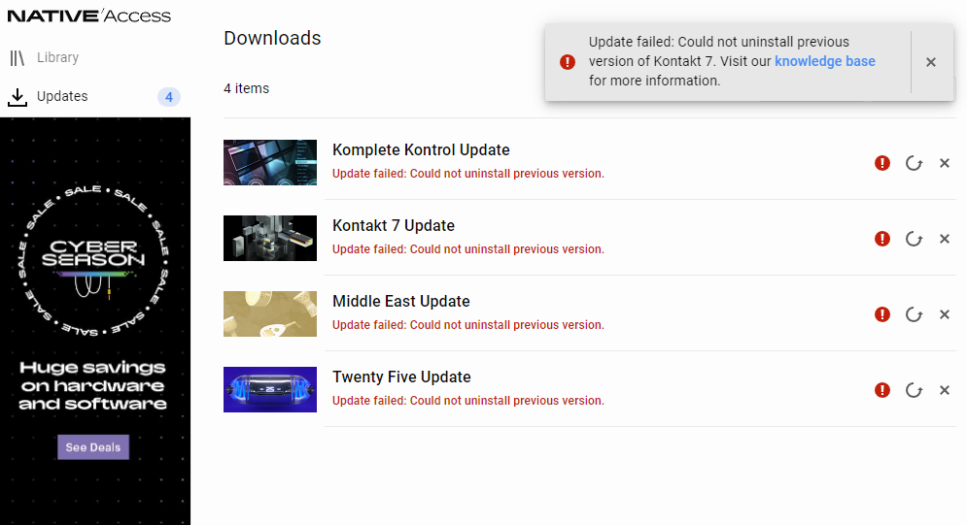Click the Twenty Five error icon
Viewport: 967px width, 525px height.
click(882, 390)
